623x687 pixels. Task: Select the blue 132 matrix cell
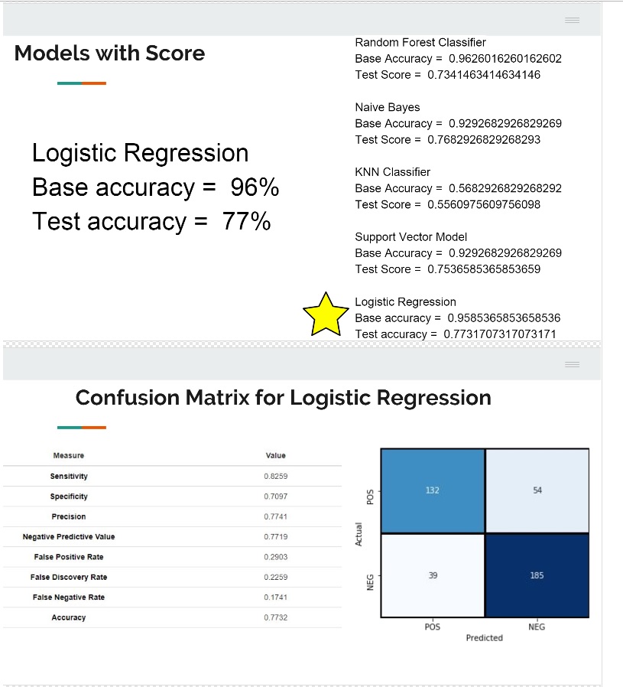point(432,490)
